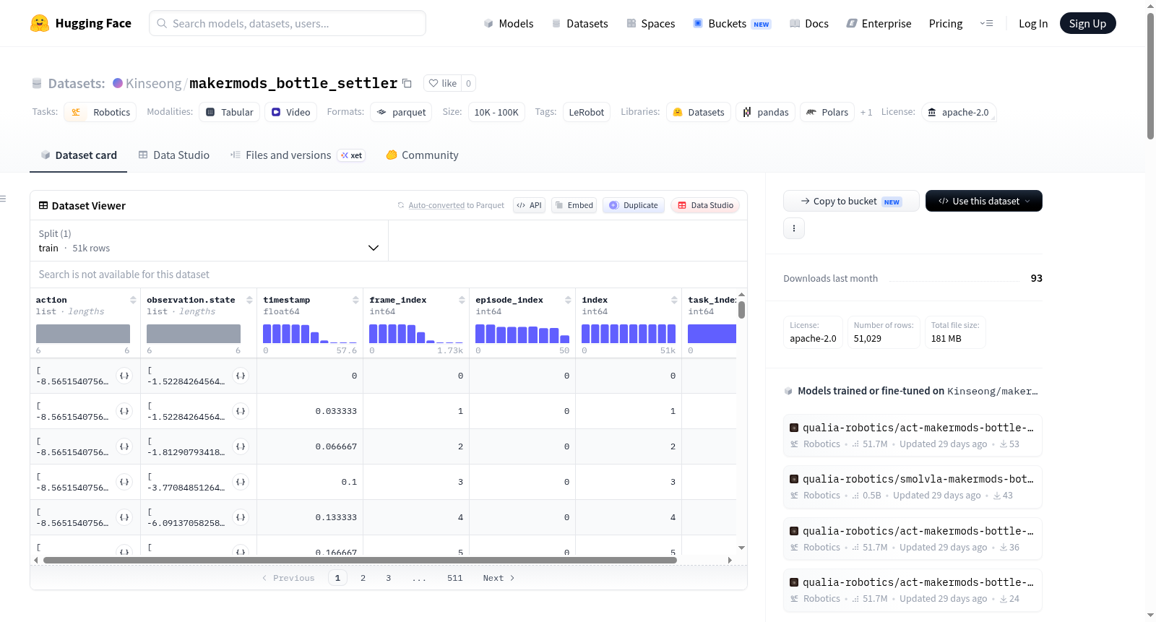1156x622 pixels.
Task: Expand the Split train dropdown
Action: click(x=210, y=241)
